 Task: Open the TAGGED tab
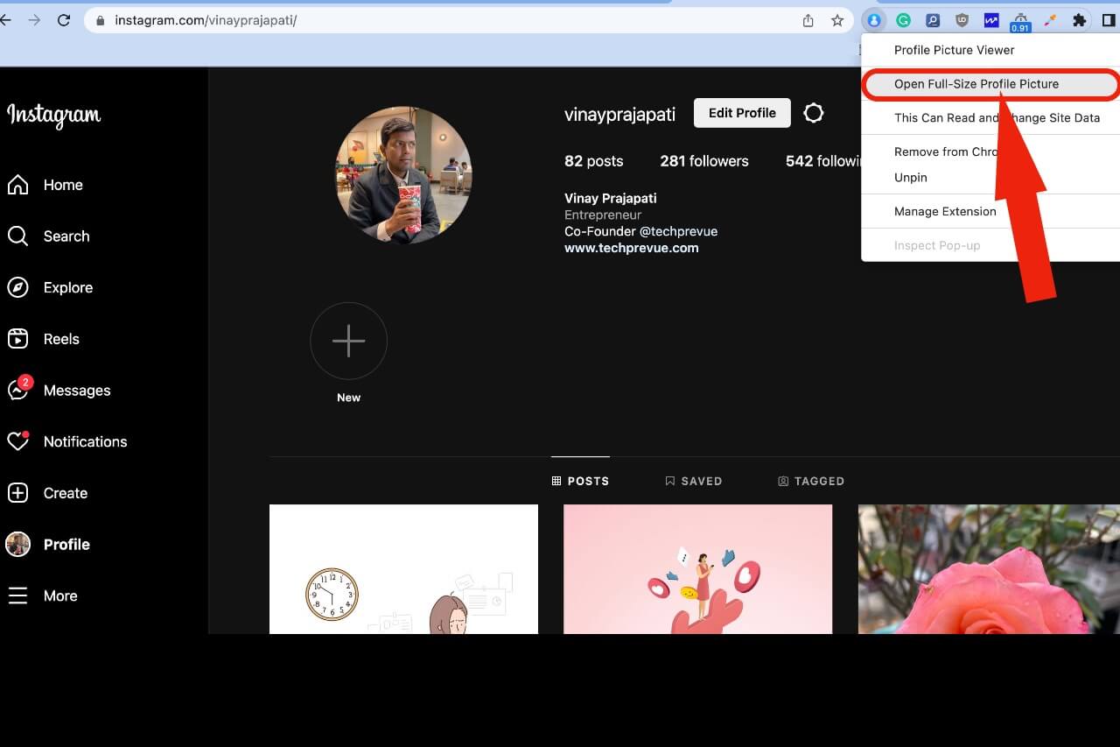point(811,481)
